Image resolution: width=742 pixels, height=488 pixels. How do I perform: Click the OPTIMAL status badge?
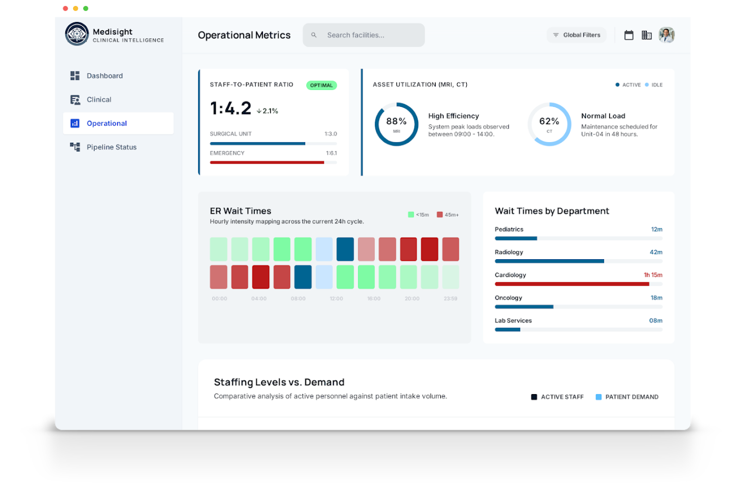pyautogui.click(x=321, y=84)
